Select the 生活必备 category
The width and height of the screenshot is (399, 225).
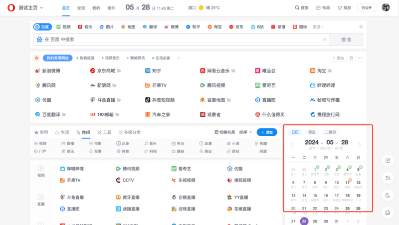tap(161, 58)
